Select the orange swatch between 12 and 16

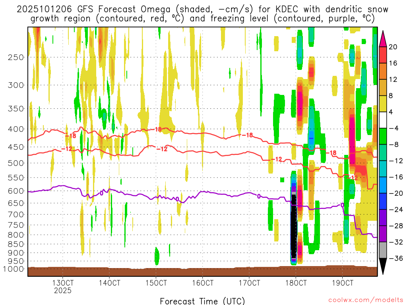click(383, 71)
